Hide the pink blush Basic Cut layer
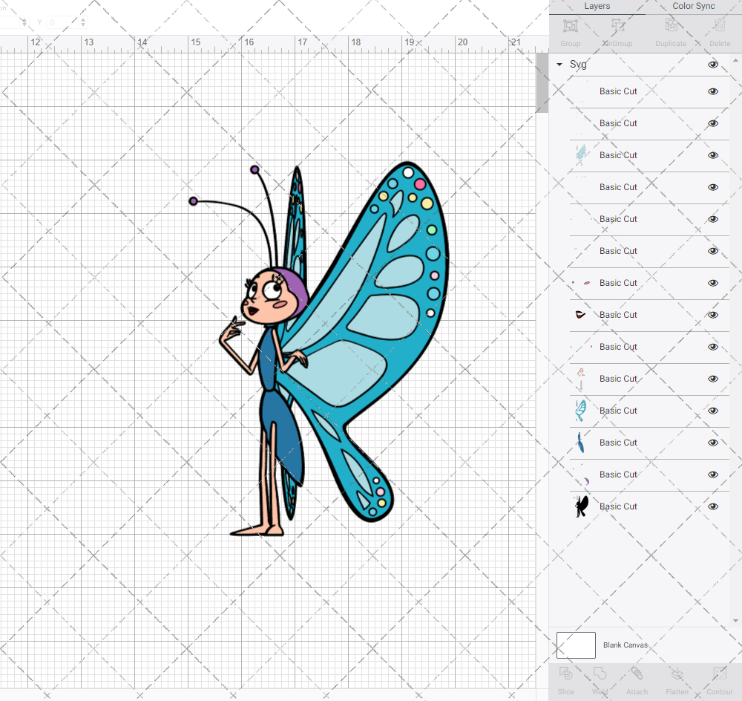 pos(713,283)
